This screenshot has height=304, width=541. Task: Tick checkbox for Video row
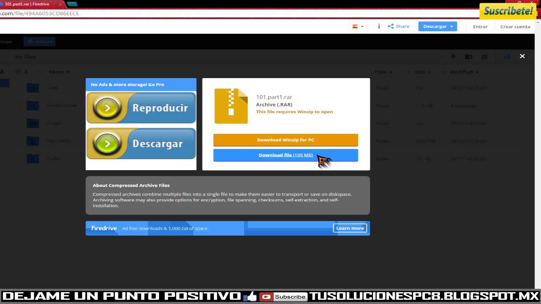18,88
